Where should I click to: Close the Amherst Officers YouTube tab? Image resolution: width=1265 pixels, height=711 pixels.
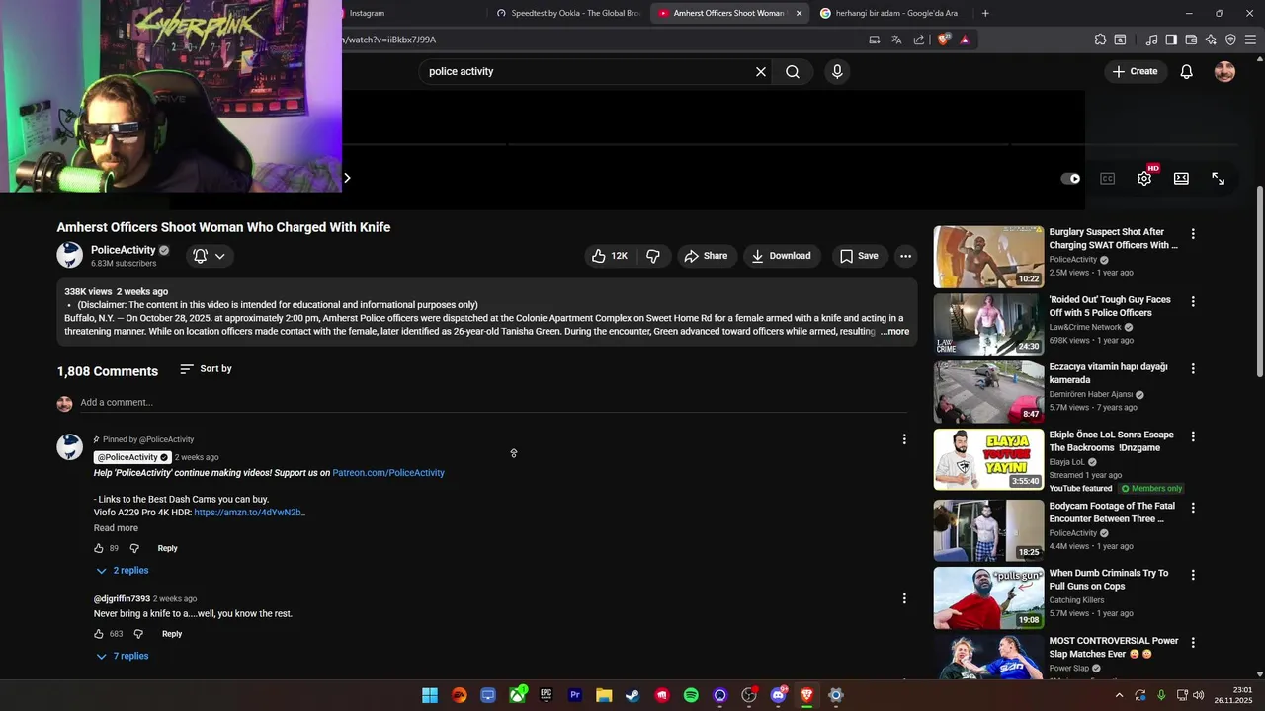pos(799,13)
